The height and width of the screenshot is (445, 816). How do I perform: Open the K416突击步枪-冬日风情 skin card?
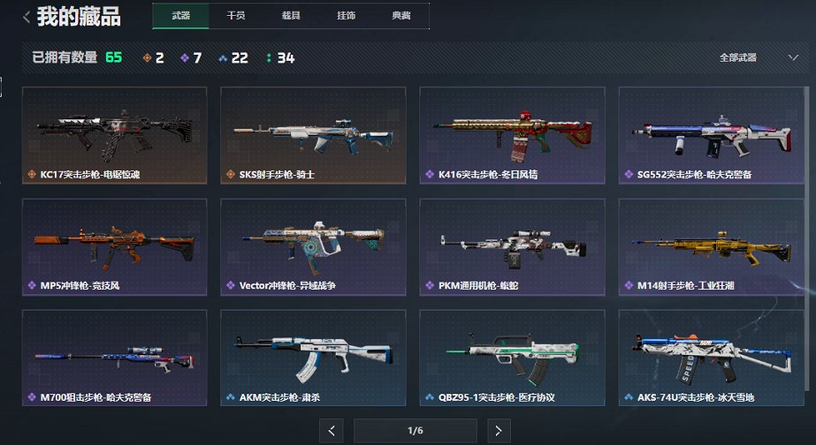pyautogui.click(x=512, y=135)
